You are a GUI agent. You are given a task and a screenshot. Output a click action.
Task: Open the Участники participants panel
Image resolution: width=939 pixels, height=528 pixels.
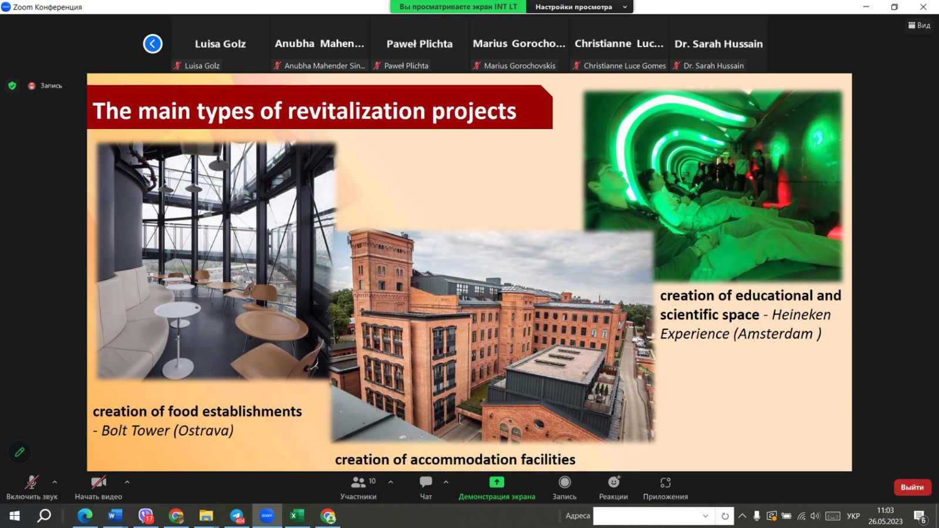(x=359, y=488)
